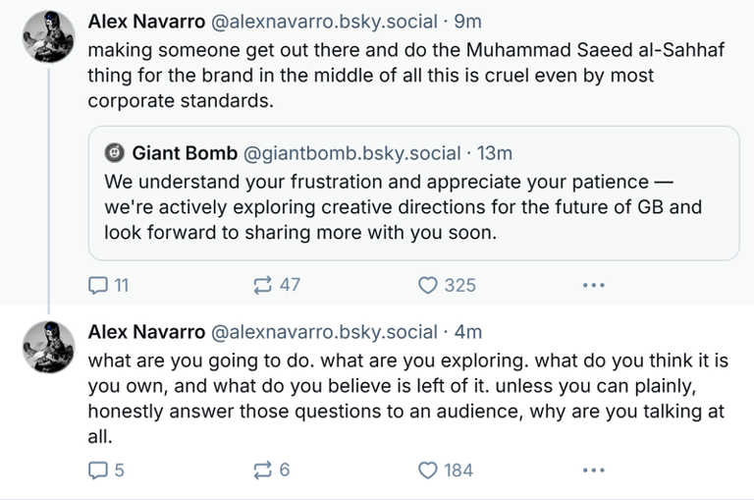
Task: Click the Alex Navarro name on the 9m post
Action: (x=146, y=20)
